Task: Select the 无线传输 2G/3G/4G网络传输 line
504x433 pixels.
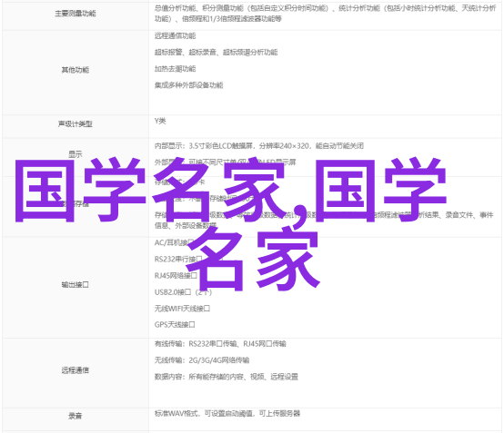Action: pos(202,360)
